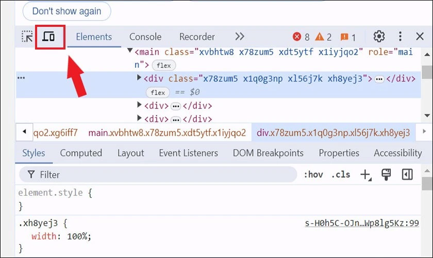433x258 pixels.
Task: Click the paintbrush rendering emulations icon
Action: [x=386, y=175]
